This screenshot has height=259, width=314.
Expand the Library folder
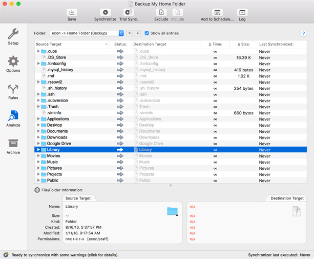(38, 149)
